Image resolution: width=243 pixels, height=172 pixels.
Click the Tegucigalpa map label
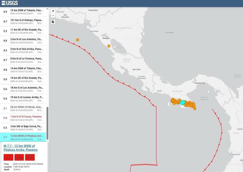click(93, 10)
